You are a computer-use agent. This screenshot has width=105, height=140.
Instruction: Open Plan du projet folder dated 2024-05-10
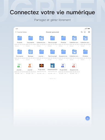(52, 52)
